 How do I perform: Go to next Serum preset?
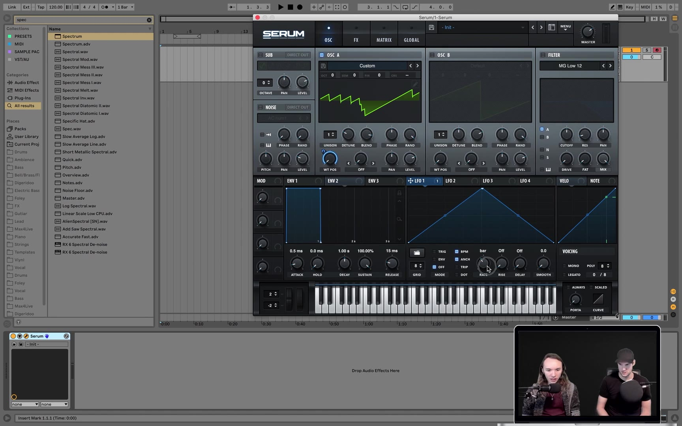541,27
